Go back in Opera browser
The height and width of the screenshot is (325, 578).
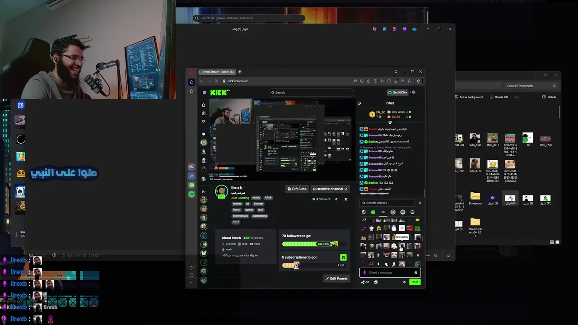coord(201,81)
